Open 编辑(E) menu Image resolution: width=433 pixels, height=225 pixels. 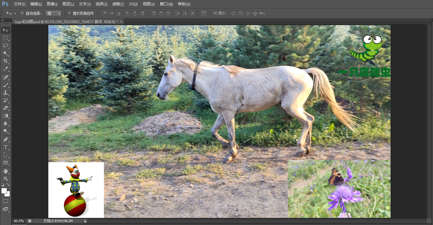click(x=36, y=4)
